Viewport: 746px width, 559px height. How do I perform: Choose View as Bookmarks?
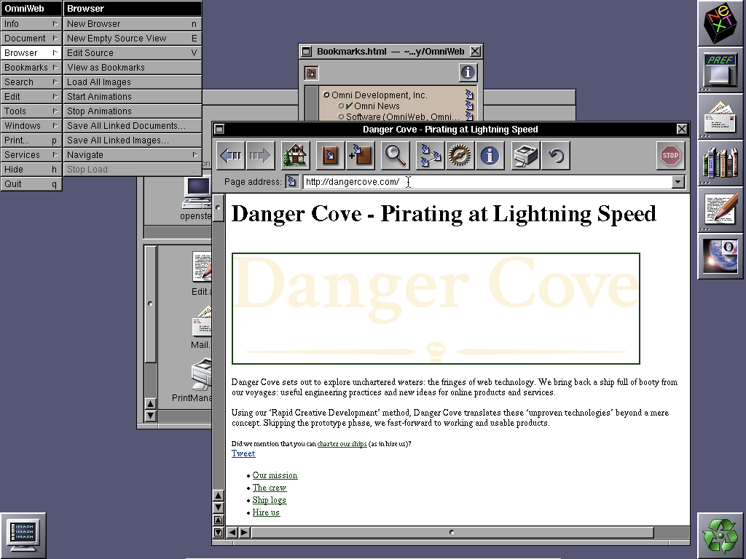click(x=133, y=67)
